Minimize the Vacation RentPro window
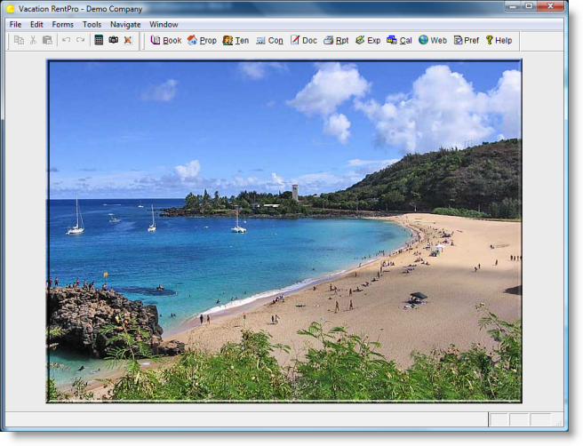This screenshot has width=583, height=446. pos(513,6)
